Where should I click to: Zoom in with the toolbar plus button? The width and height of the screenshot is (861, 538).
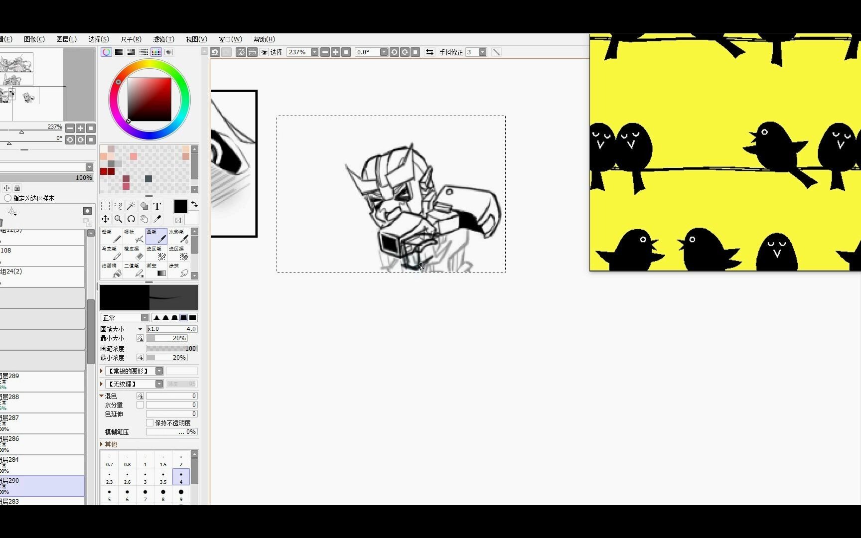335,52
